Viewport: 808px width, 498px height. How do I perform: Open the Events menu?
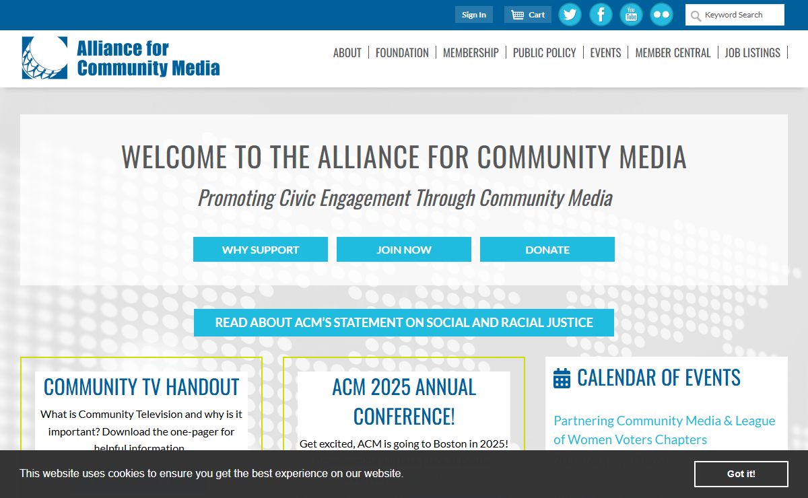point(605,52)
